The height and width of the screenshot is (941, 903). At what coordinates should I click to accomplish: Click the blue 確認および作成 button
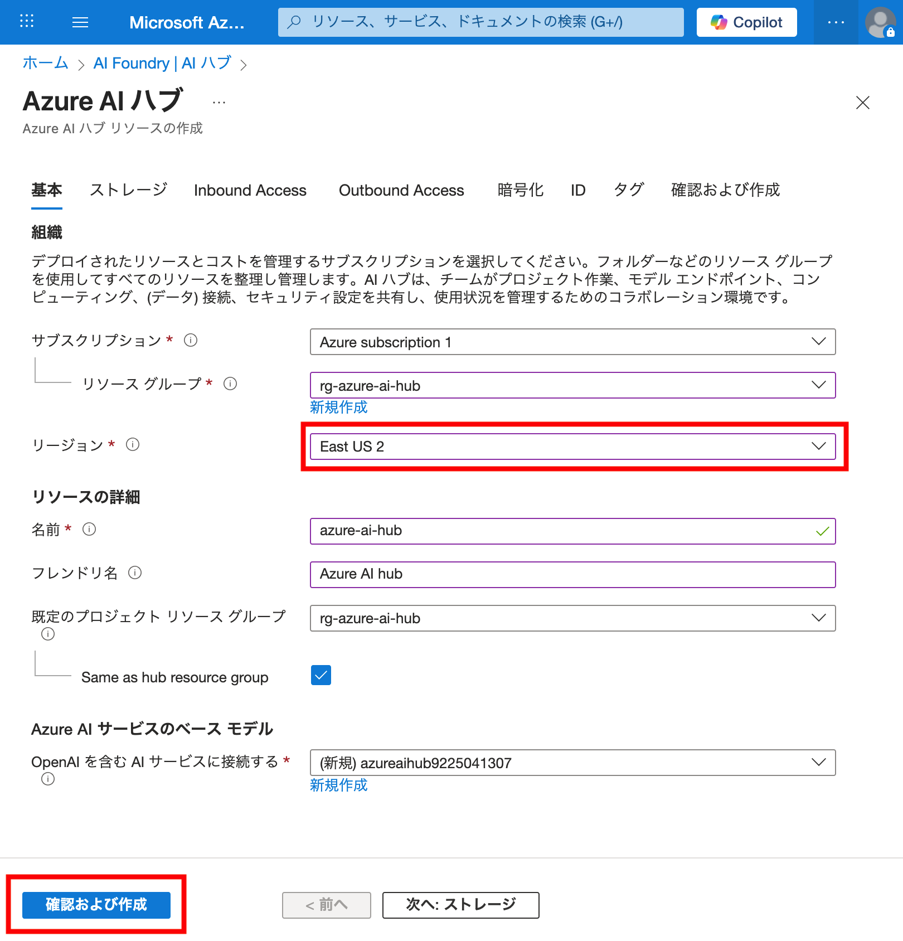point(96,905)
